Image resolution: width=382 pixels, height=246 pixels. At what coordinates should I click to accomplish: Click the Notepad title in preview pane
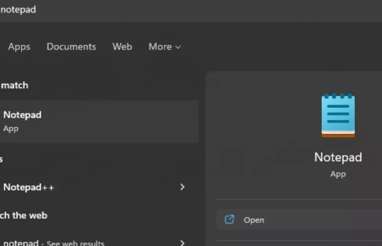click(338, 157)
